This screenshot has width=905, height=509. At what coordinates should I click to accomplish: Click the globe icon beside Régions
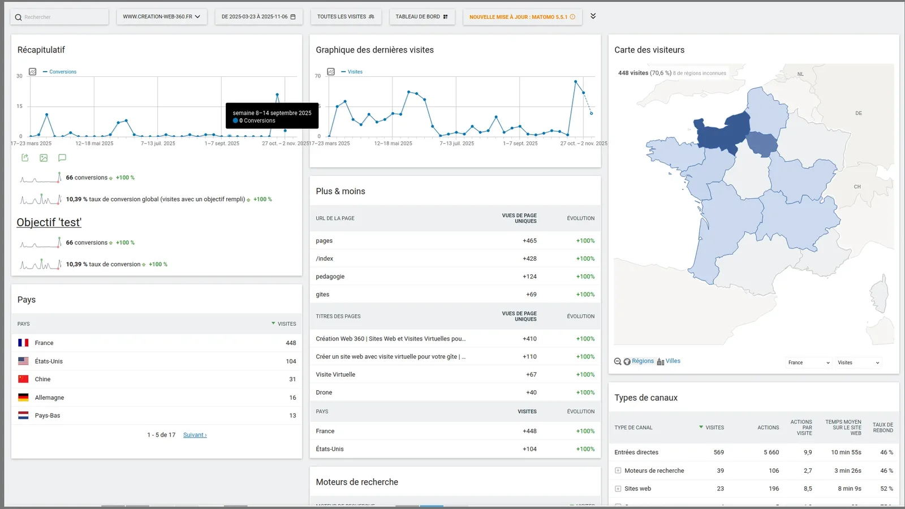(627, 361)
